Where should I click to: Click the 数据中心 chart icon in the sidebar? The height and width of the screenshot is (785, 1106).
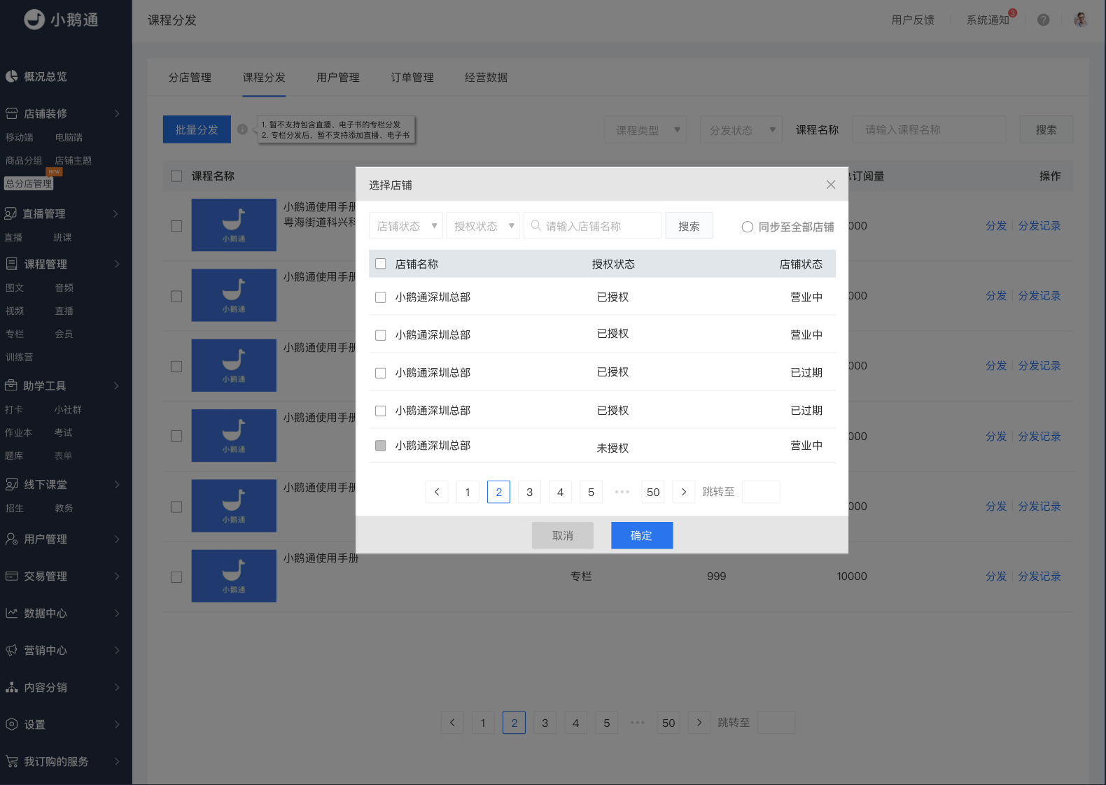(x=12, y=613)
